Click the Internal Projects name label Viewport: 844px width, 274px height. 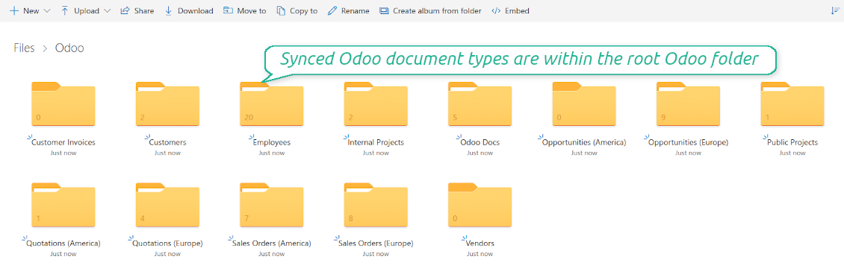(x=376, y=143)
